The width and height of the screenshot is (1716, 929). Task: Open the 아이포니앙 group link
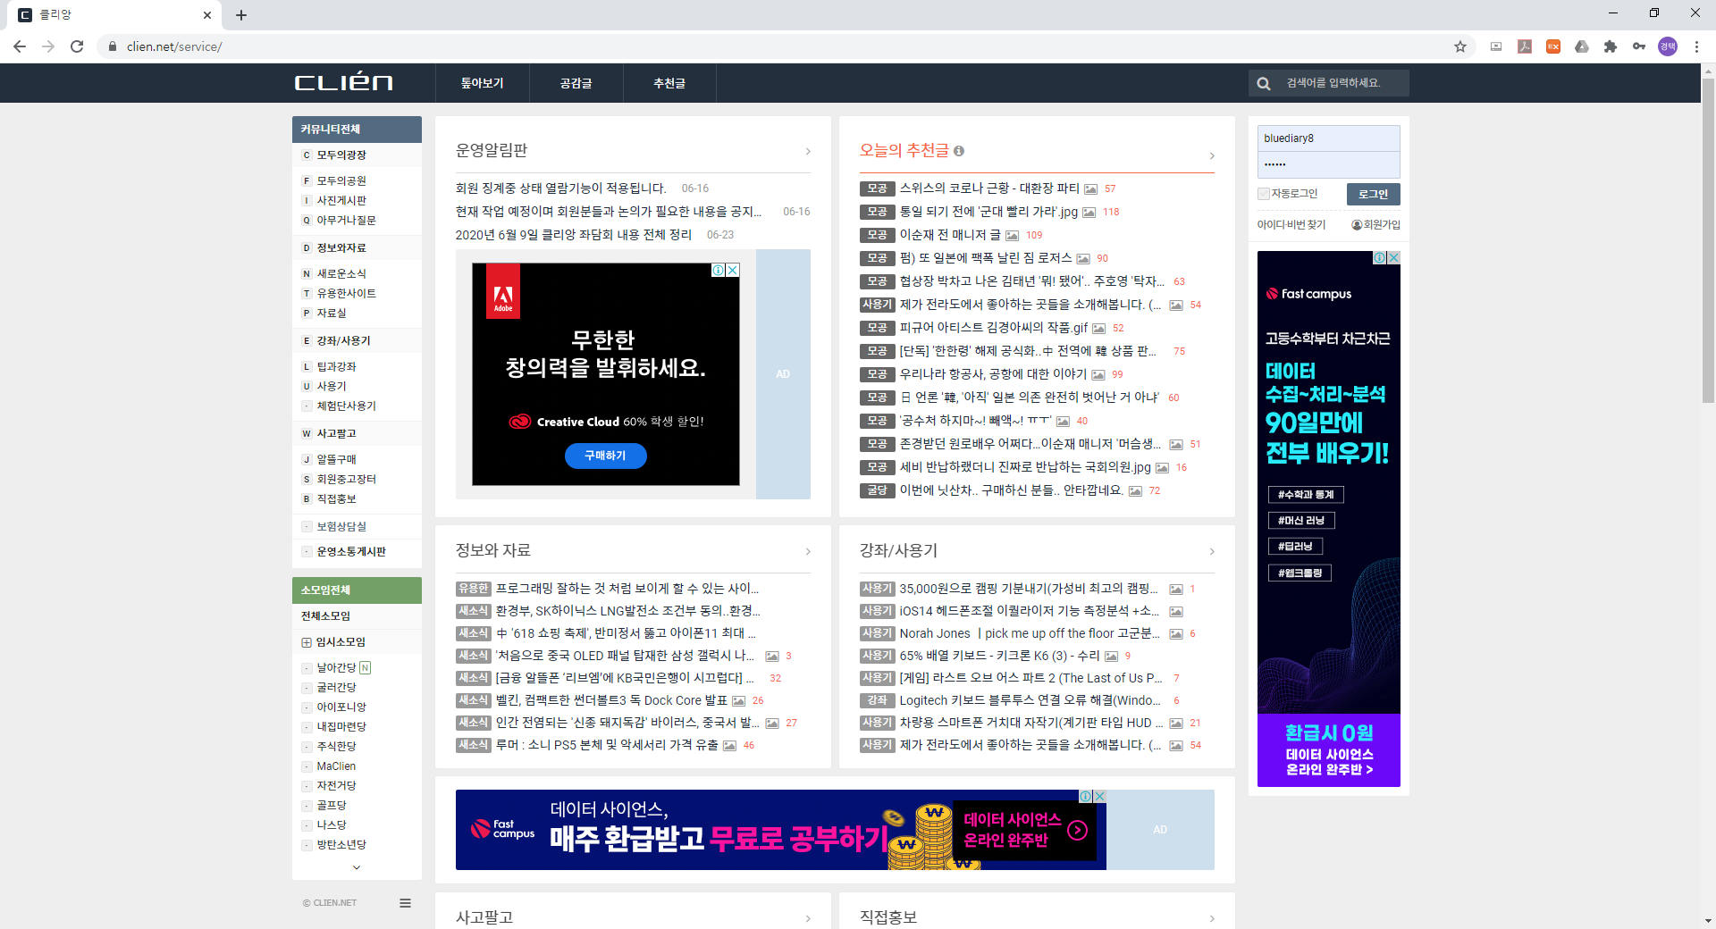tap(342, 707)
